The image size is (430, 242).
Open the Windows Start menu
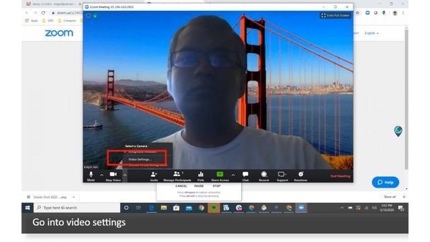point(28,208)
